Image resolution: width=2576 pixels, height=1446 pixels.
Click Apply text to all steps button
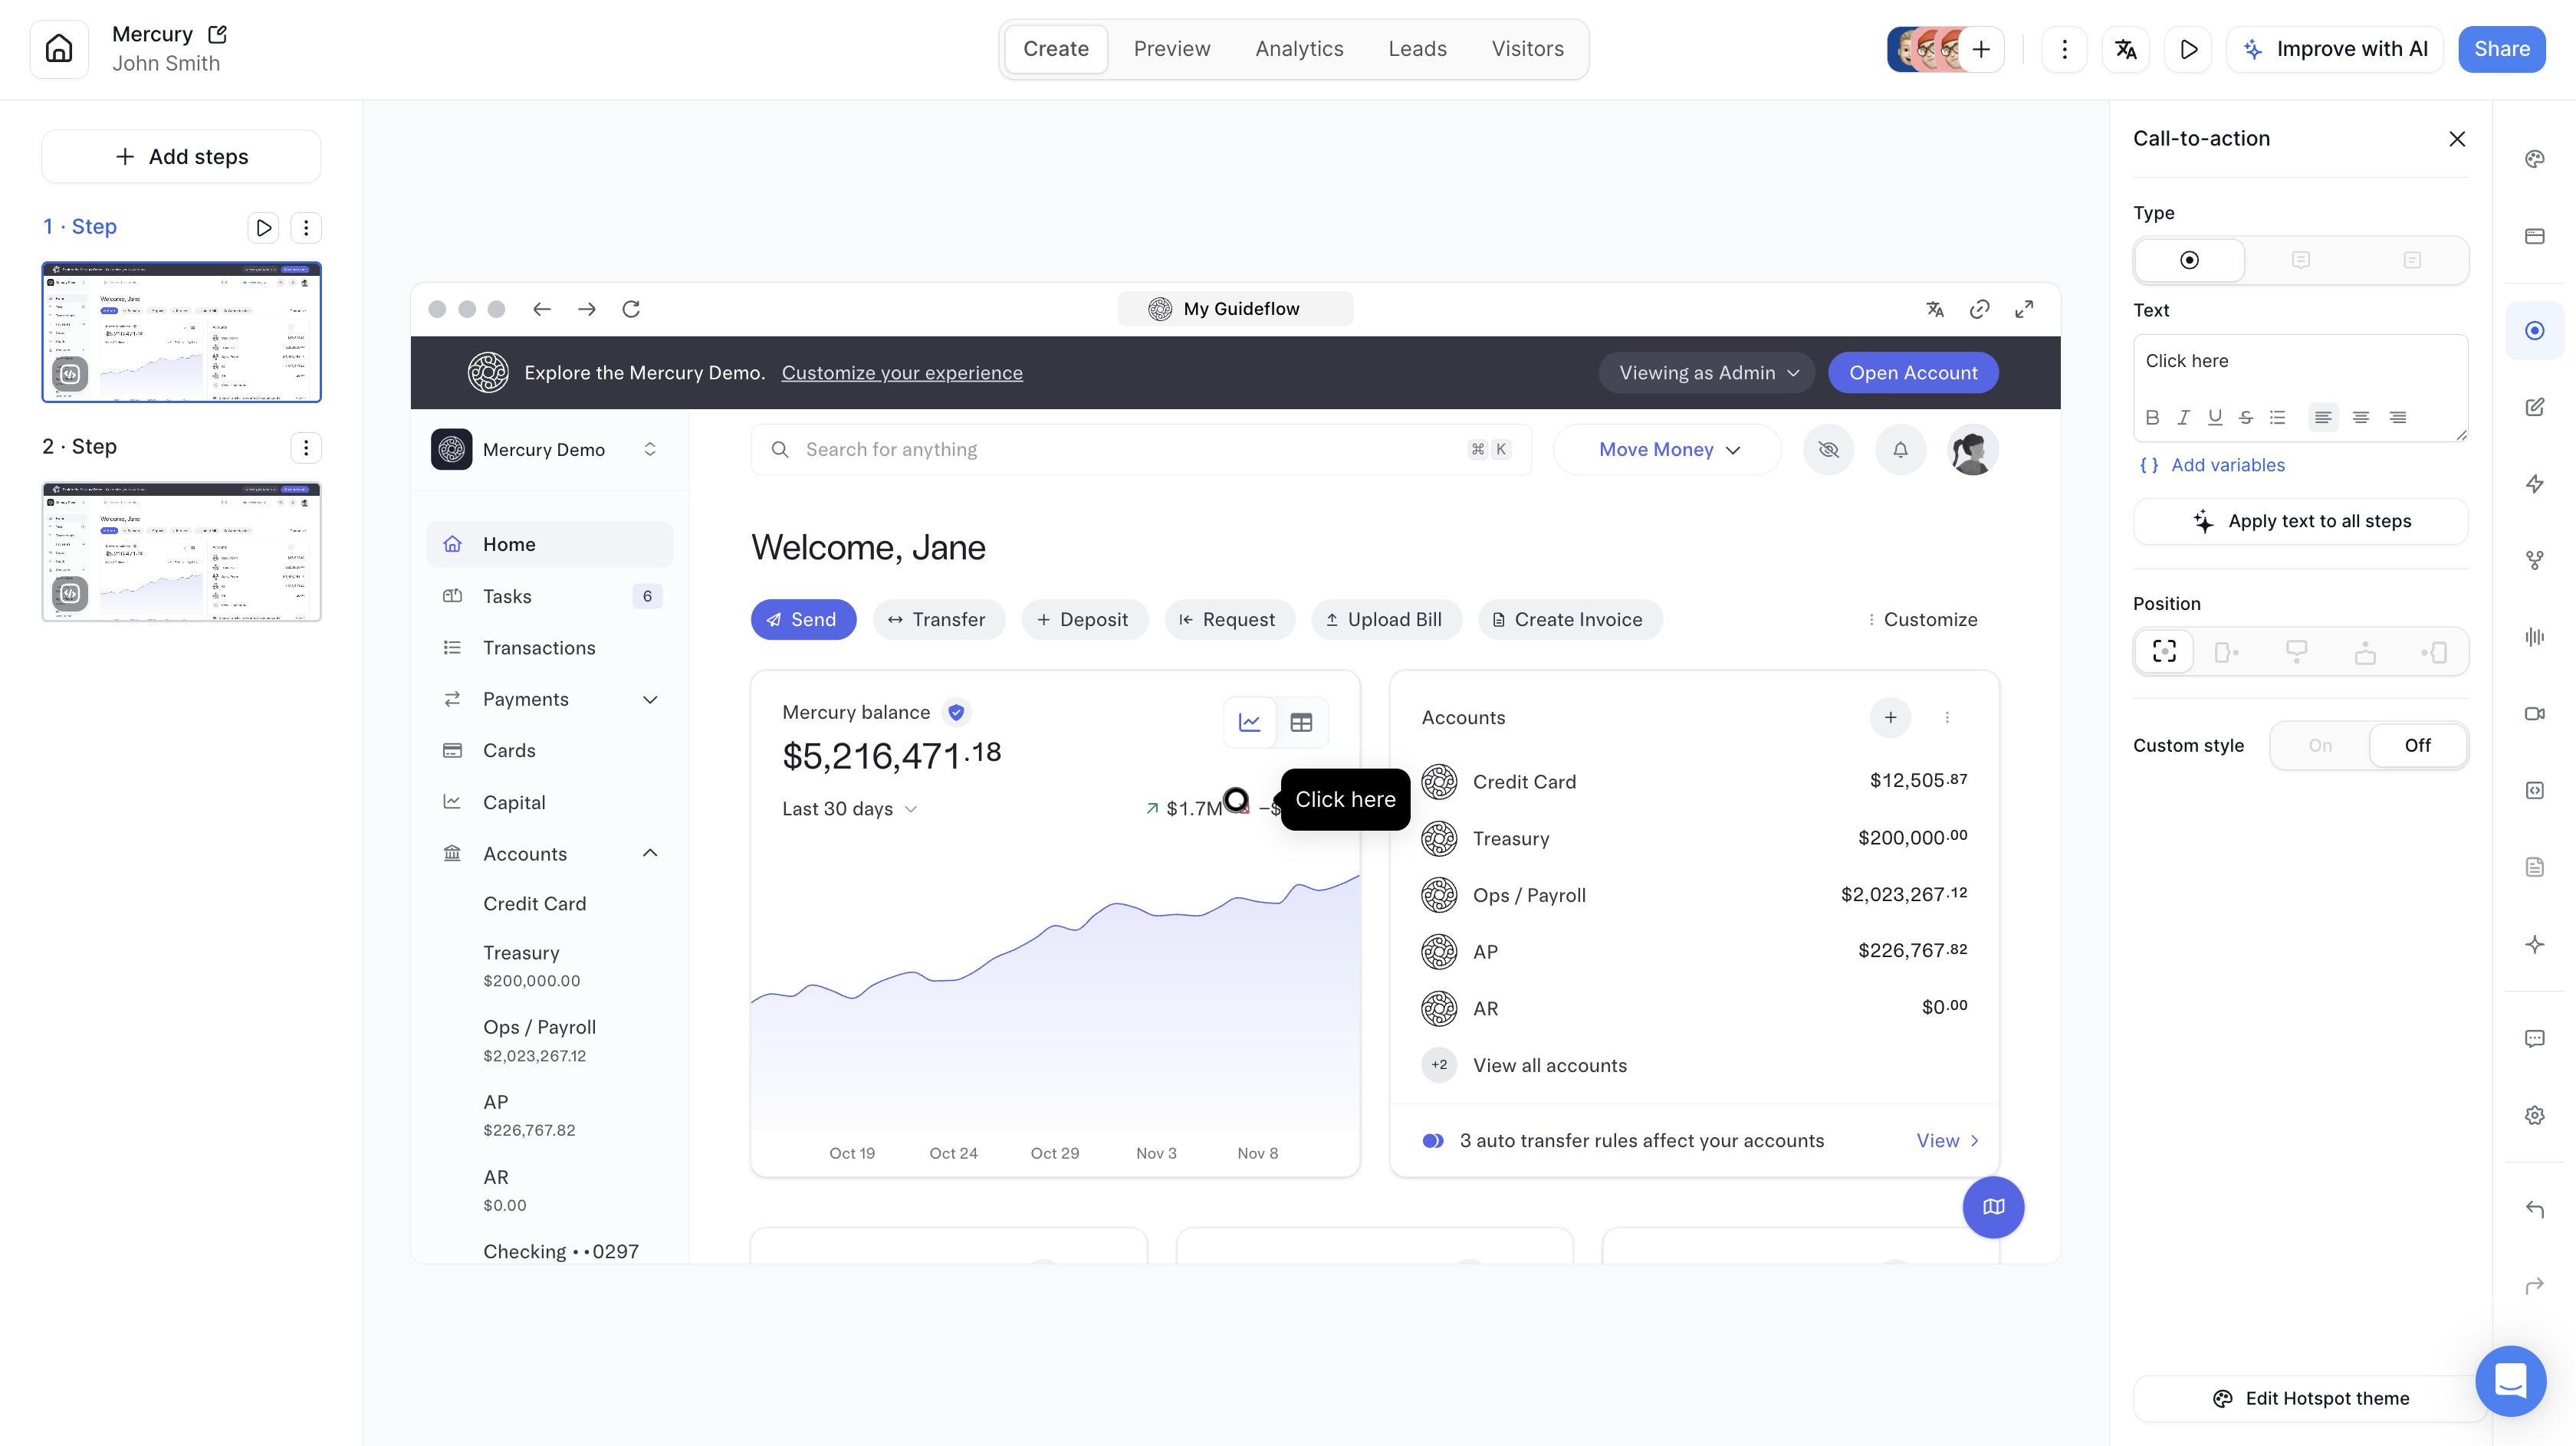tap(2300, 522)
